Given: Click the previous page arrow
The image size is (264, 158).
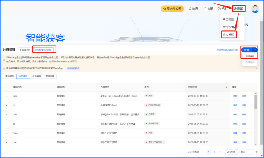Looking at the screenshot, I should click(203, 152).
